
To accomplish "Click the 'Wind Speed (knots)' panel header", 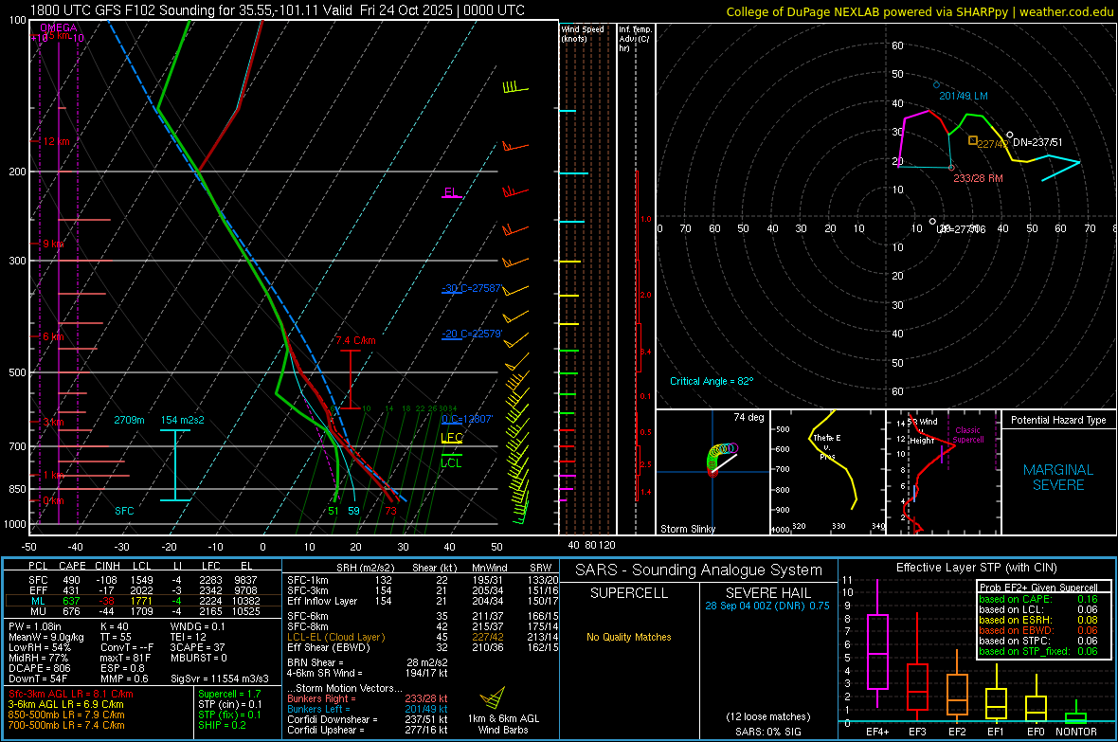I will tap(583, 33).
